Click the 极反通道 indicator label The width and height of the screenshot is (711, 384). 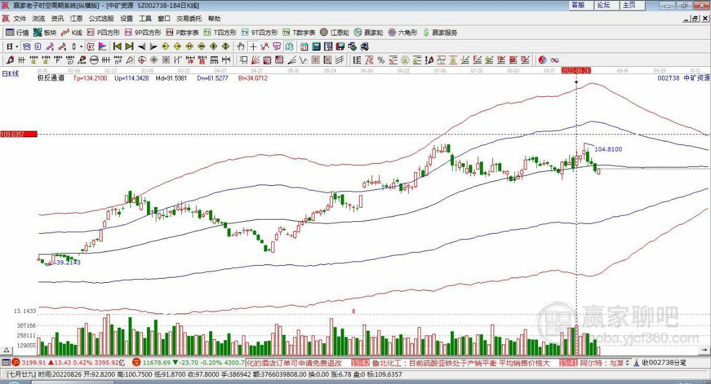click(51, 78)
